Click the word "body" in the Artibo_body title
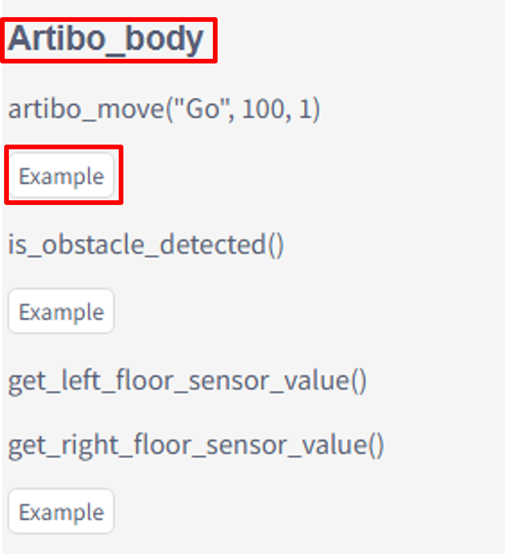Screen dimensions: 505x554 (x=165, y=39)
